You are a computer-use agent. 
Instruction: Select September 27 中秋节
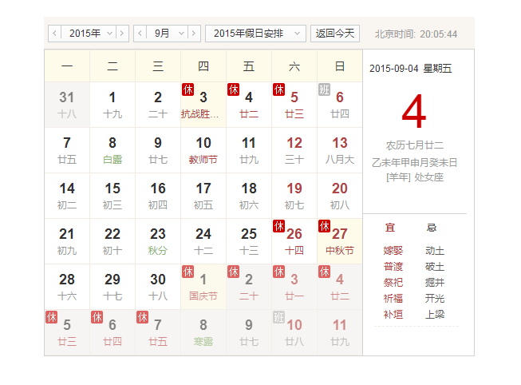[x=340, y=241]
